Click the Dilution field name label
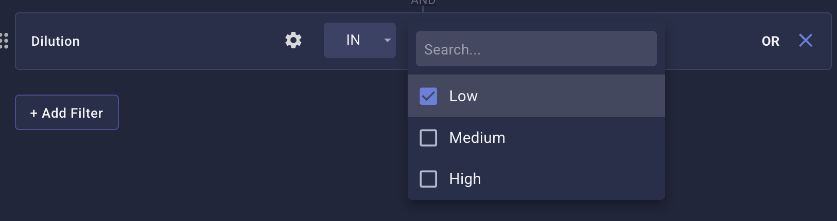This screenshot has width=837, height=221. [x=56, y=41]
